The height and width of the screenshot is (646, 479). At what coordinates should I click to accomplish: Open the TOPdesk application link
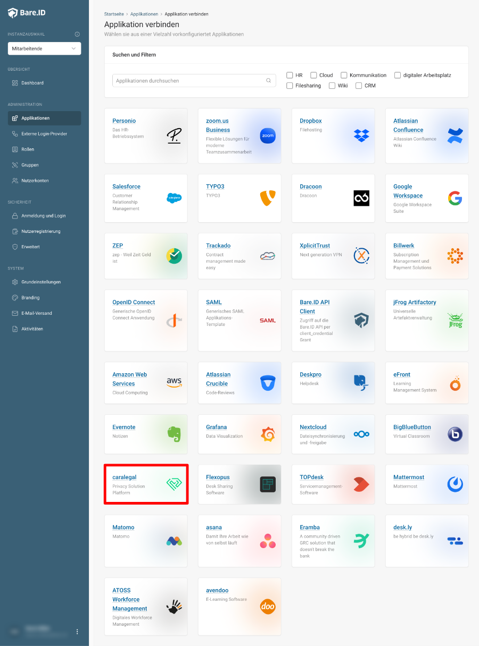pyautogui.click(x=312, y=477)
